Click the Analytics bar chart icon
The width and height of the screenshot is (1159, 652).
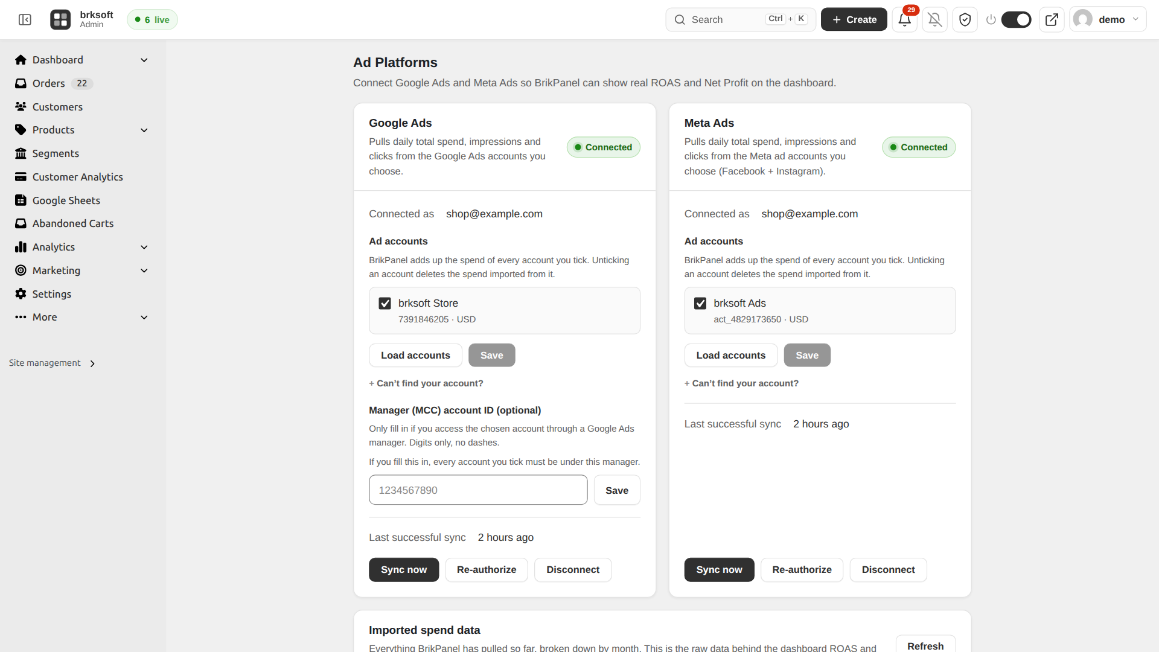point(21,247)
